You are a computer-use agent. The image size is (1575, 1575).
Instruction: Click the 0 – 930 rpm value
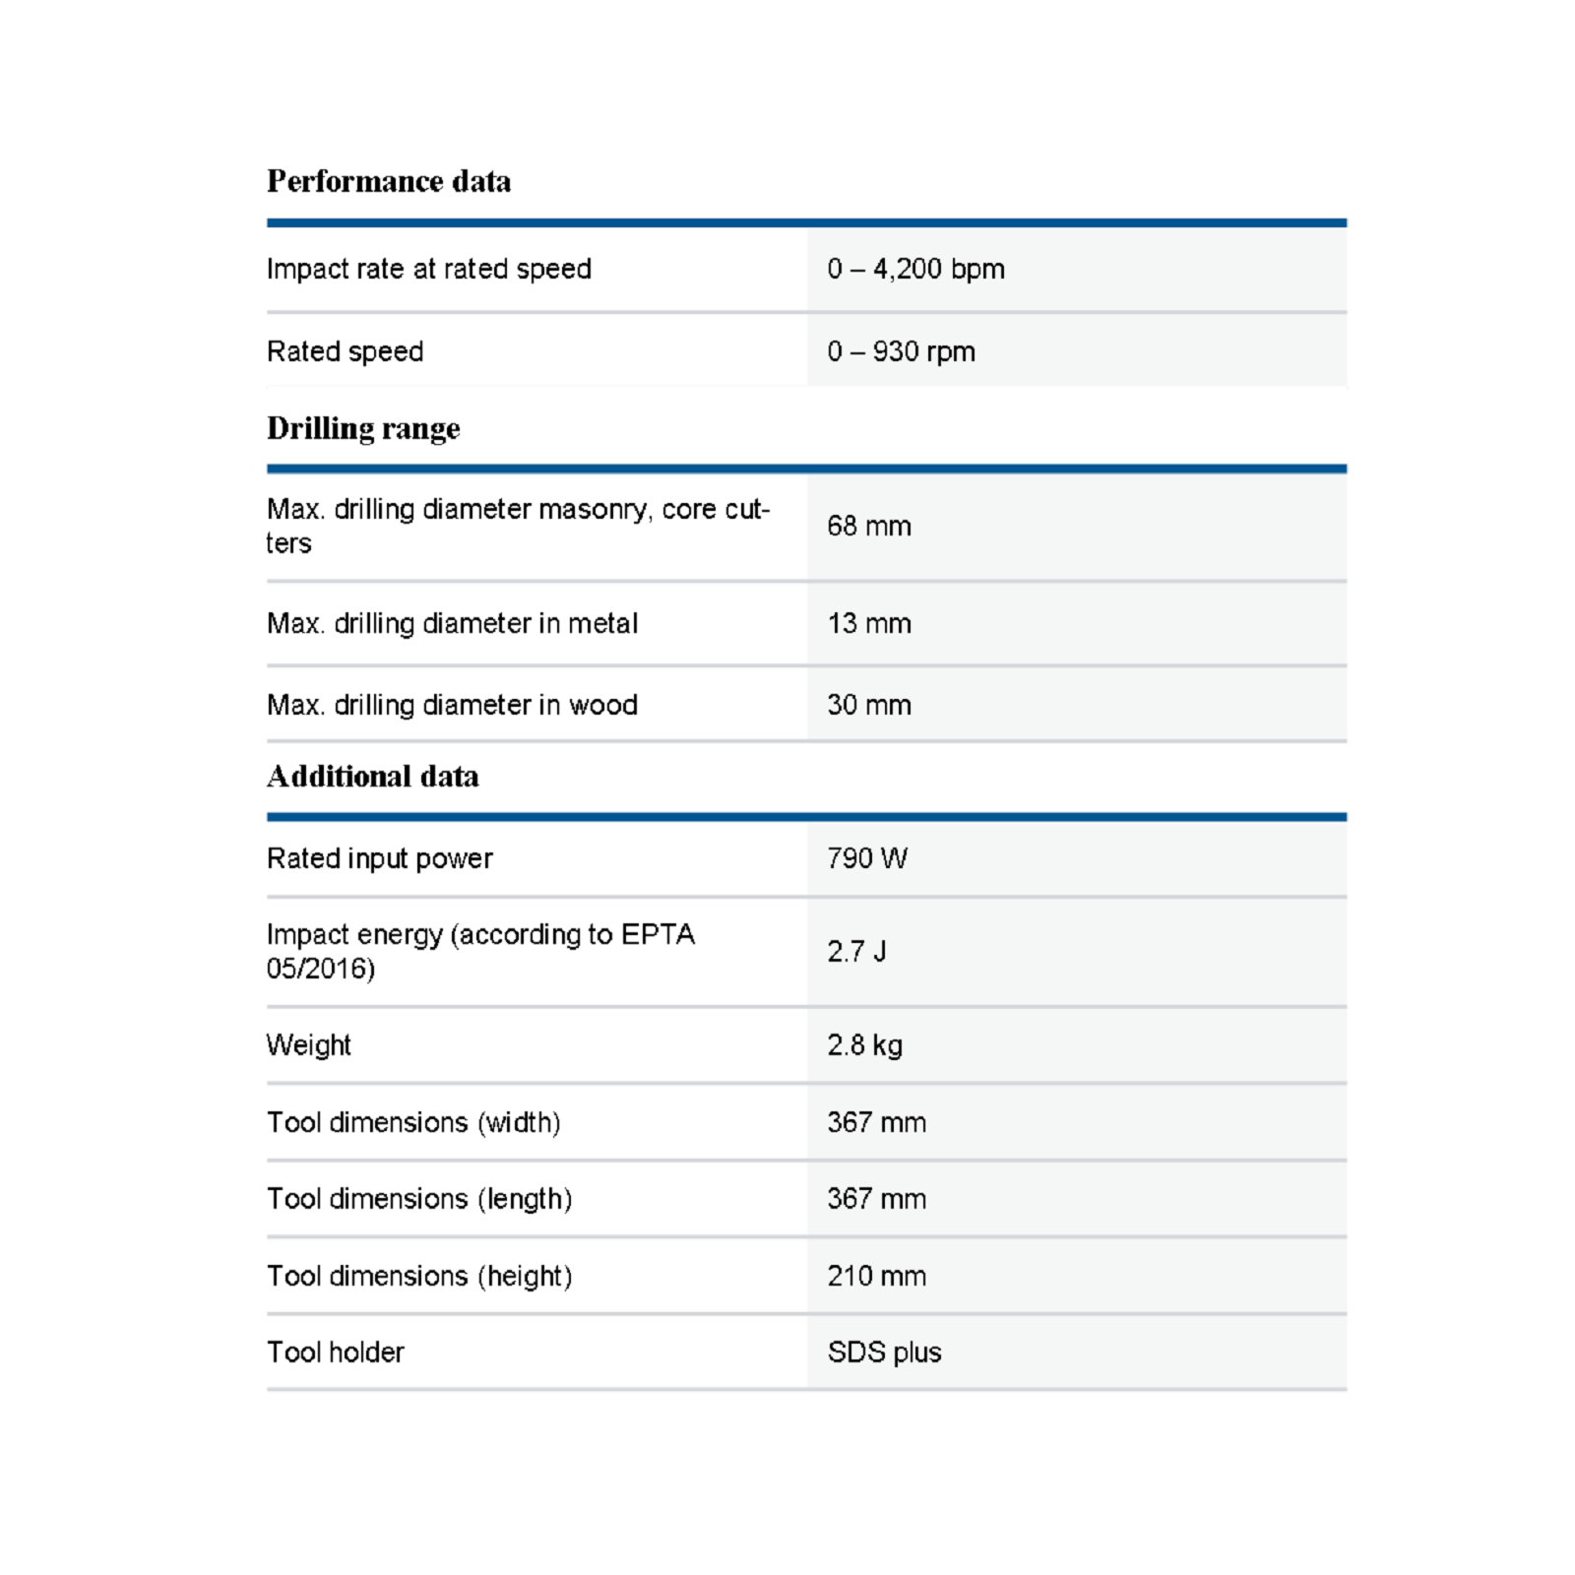(x=901, y=351)
